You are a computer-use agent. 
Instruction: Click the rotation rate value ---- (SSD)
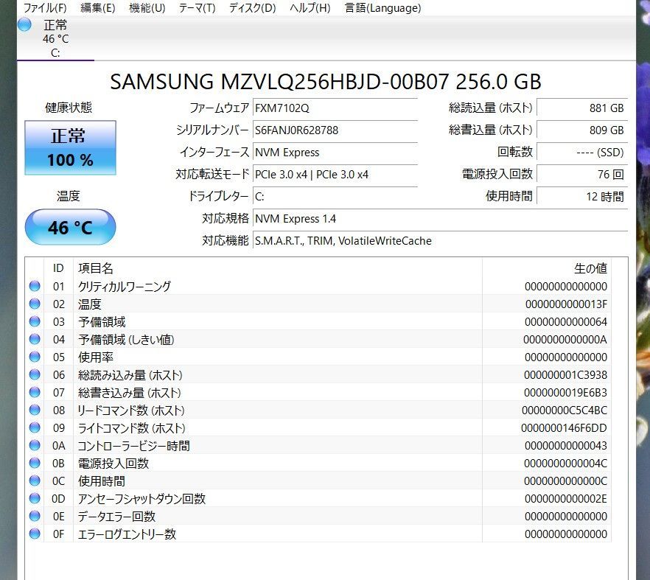582,152
